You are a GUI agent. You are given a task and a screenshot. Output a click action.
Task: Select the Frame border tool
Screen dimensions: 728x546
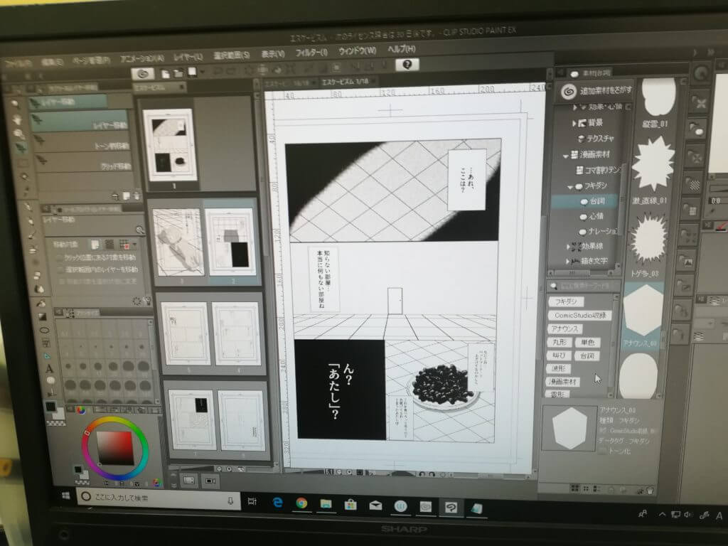[46, 343]
